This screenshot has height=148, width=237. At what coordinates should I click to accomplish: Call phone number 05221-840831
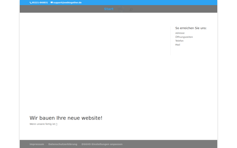(40, 3)
